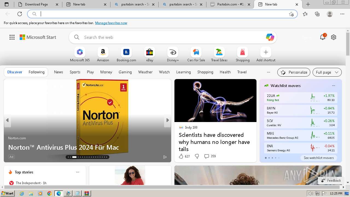Open Watchlist movers options menu
The height and width of the screenshot is (197, 350).
333,86
